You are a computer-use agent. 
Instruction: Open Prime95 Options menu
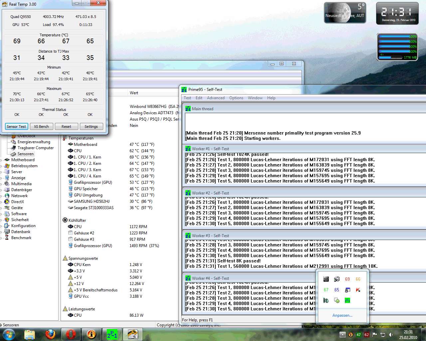pos(236,98)
